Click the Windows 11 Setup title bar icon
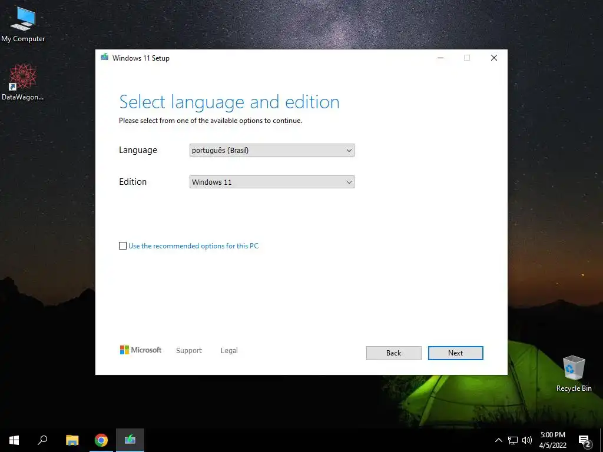This screenshot has height=452, width=603. [105, 57]
